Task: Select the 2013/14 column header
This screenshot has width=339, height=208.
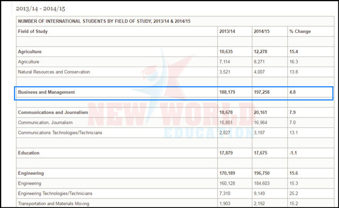Action: [x=227, y=32]
